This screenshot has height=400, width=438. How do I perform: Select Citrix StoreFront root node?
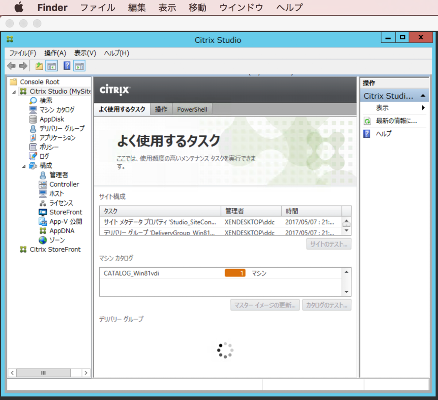55,249
